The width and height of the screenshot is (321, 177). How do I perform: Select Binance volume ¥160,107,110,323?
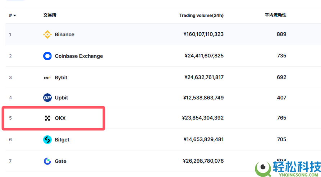[x=203, y=34]
